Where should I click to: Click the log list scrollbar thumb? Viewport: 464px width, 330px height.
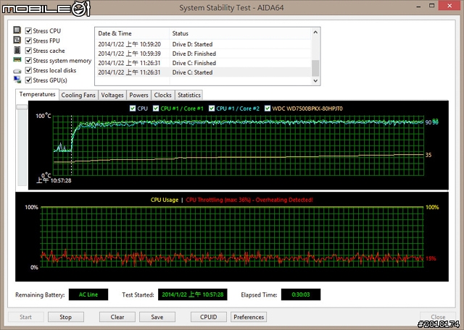315,68
